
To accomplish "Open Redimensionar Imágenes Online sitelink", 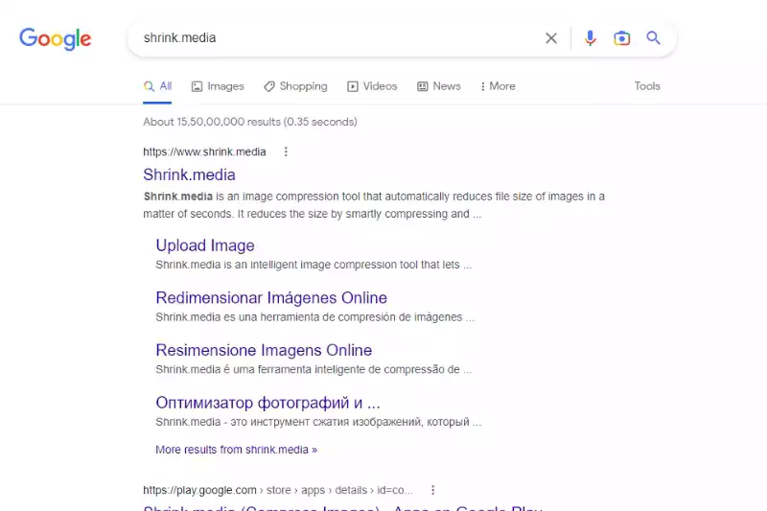I will (271, 298).
